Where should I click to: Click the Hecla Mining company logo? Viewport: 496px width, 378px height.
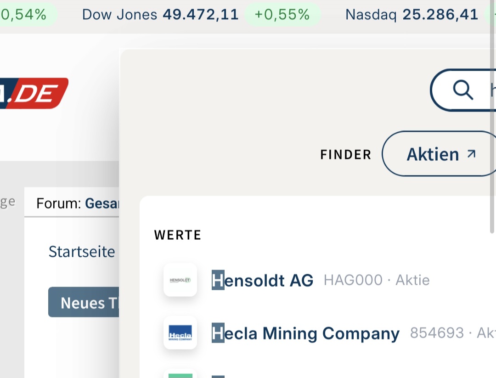180,333
